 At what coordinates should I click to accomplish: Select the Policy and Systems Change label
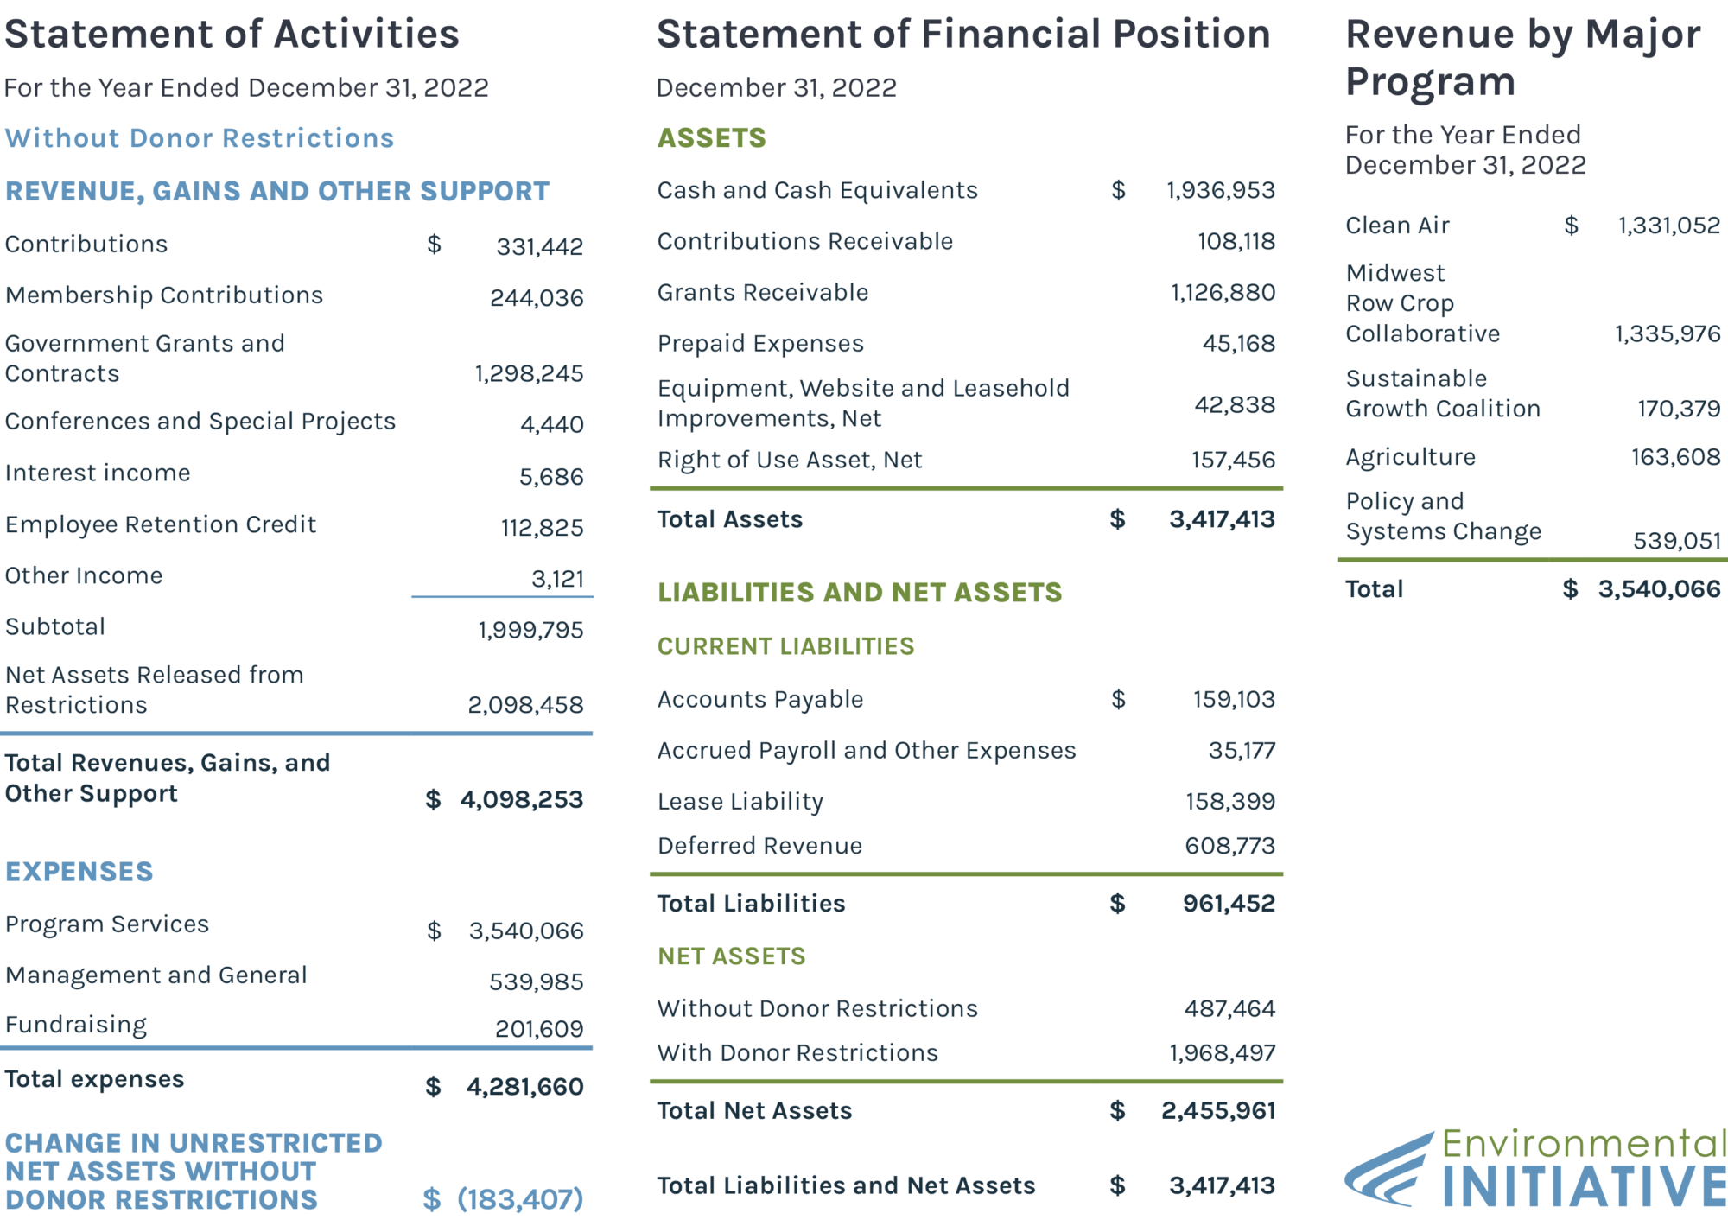1443,517
